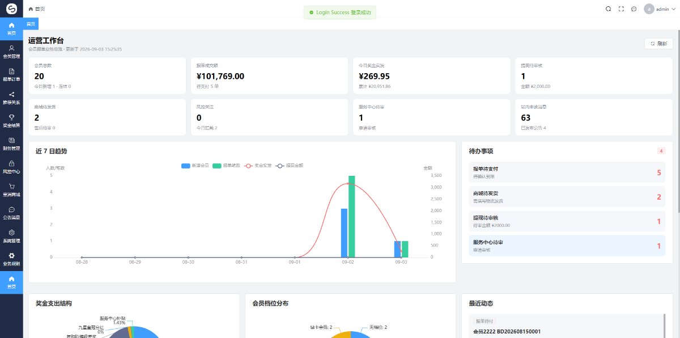Open 重消商城 with the shopping cart icon
The image size is (680, 338).
pos(11,190)
